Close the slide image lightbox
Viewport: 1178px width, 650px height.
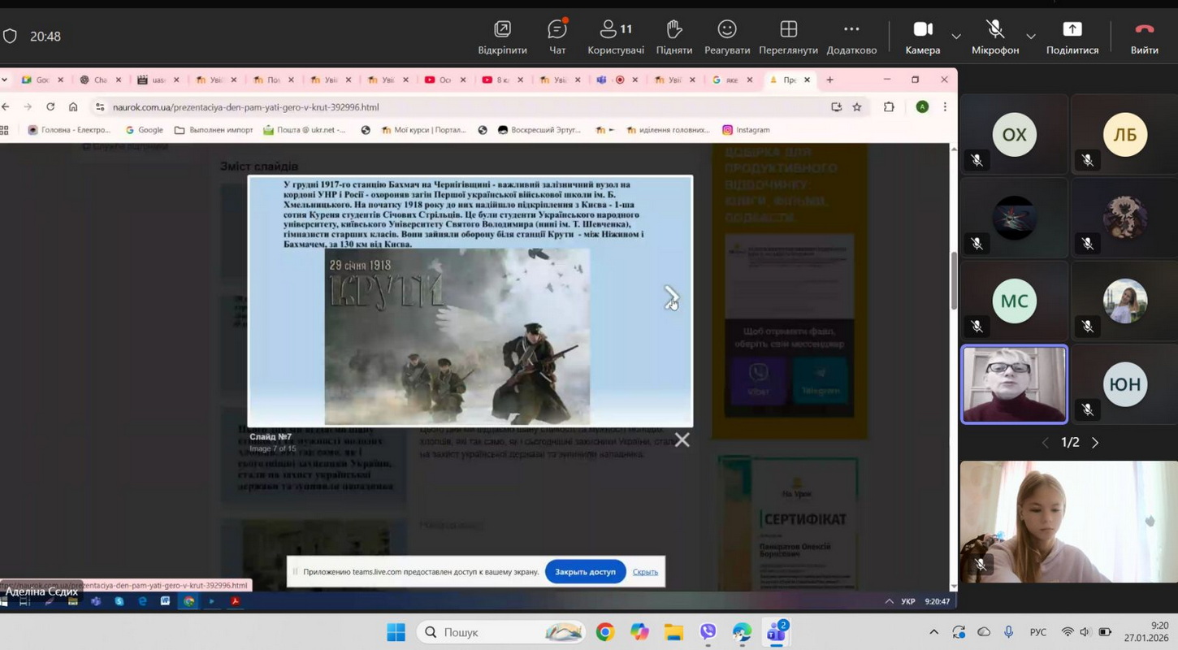[x=682, y=440]
